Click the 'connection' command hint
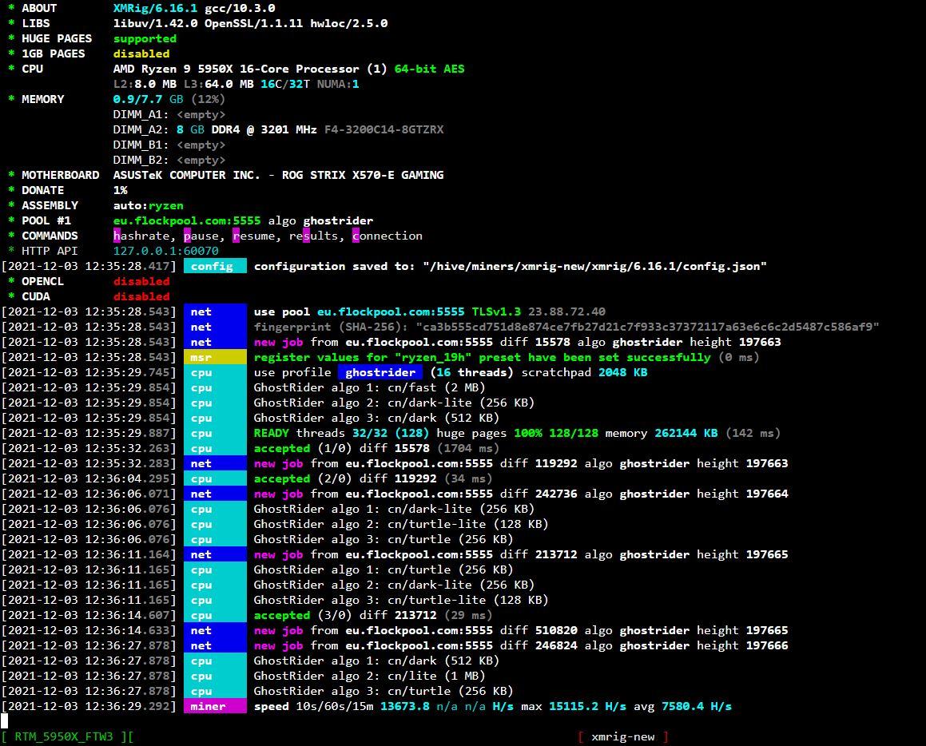 387,236
